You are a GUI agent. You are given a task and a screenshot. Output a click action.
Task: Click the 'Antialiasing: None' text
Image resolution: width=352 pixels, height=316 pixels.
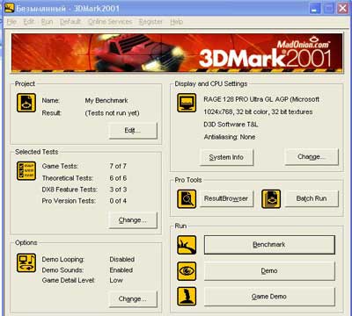click(x=230, y=137)
